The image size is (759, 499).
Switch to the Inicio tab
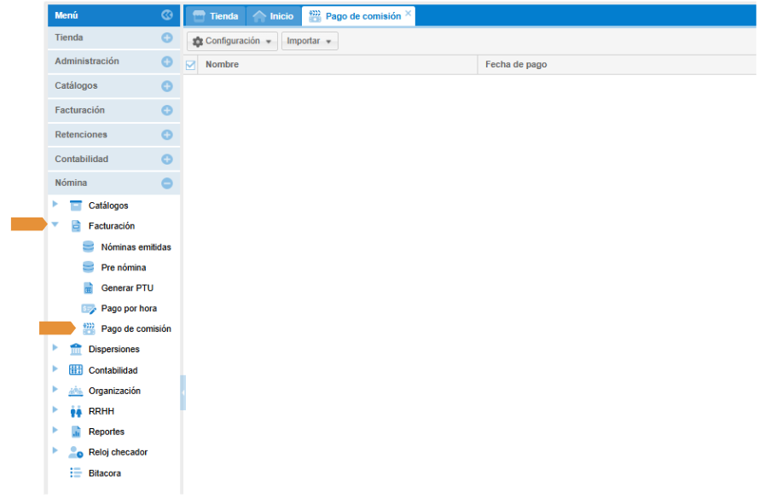pos(273,16)
